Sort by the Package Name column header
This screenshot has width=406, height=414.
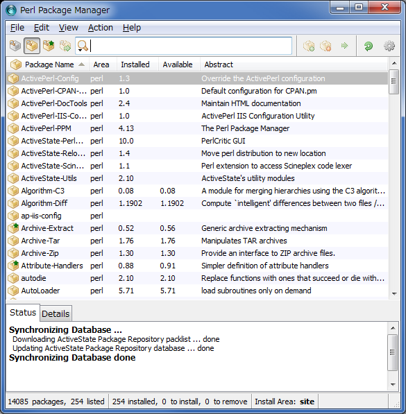click(x=49, y=64)
